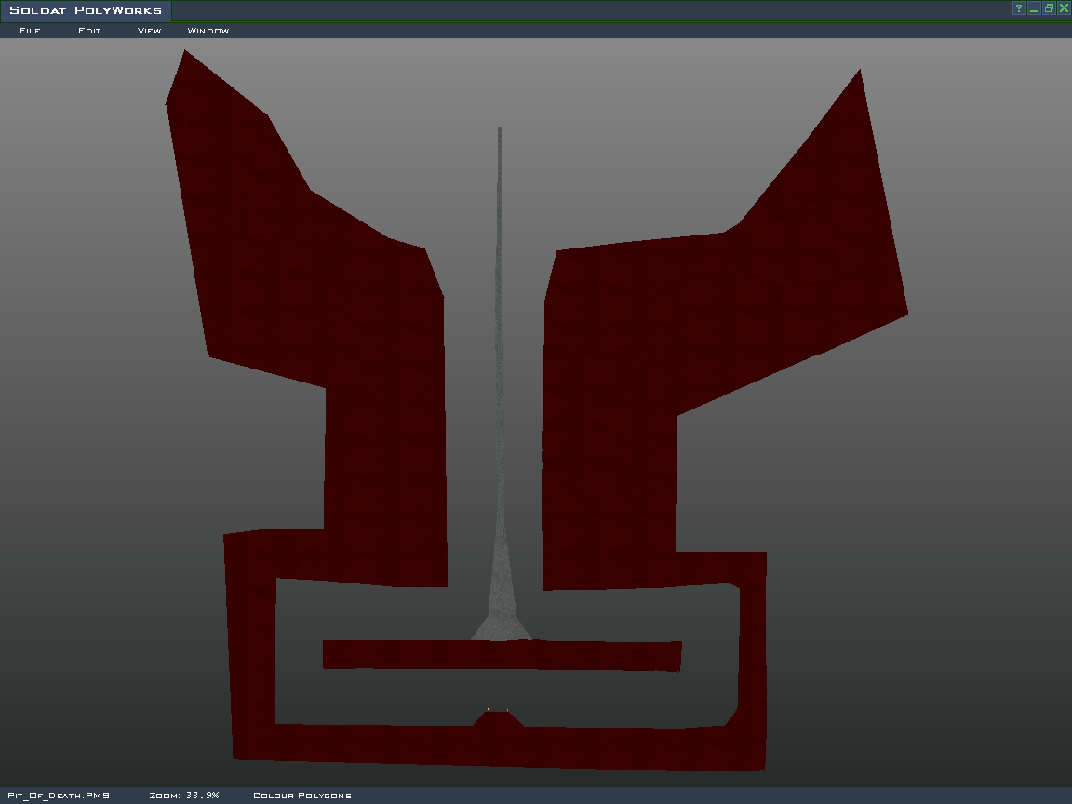Screen dimensions: 1072x804
Task: Click the question mark help icon
Action: tap(1019, 8)
